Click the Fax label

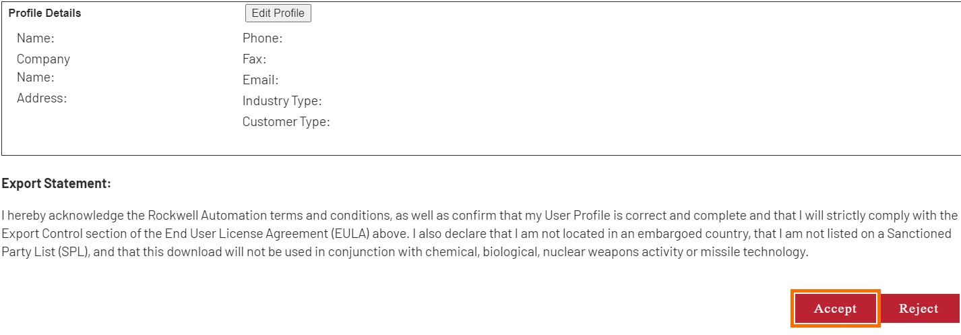click(x=254, y=59)
